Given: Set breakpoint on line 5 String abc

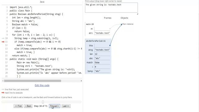Looking at the screenshot, I should tap(23, 21).
